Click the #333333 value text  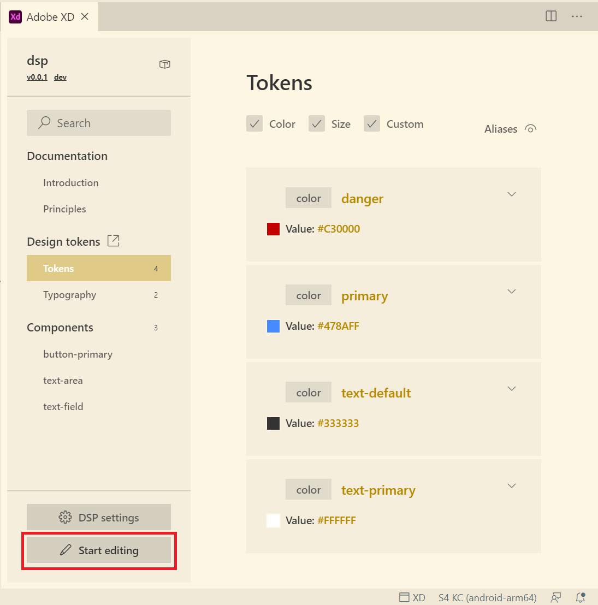click(338, 423)
